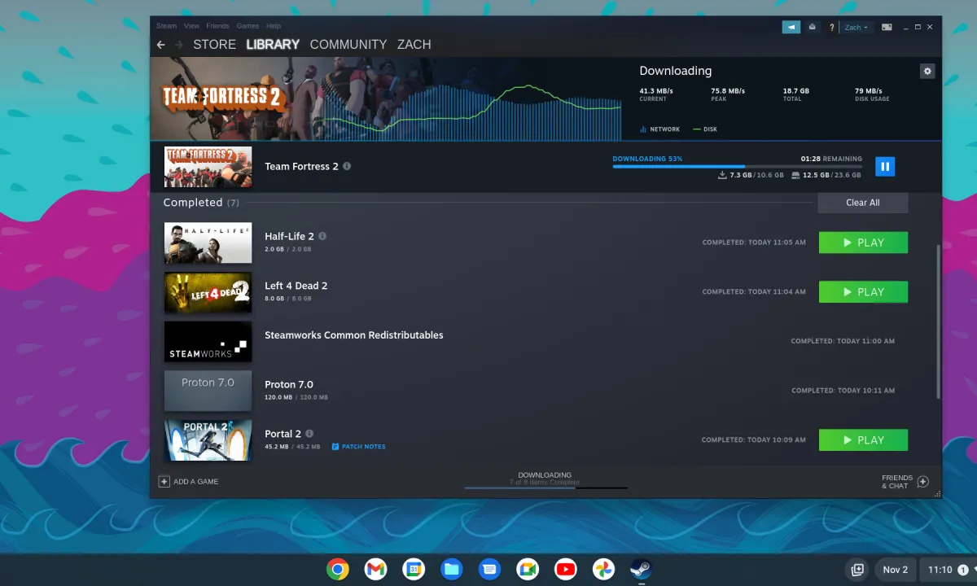Image resolution: width=977 pixels, height=586 pixels.
Task: Open download settings gear icon
Action: (x=927, y=71)
